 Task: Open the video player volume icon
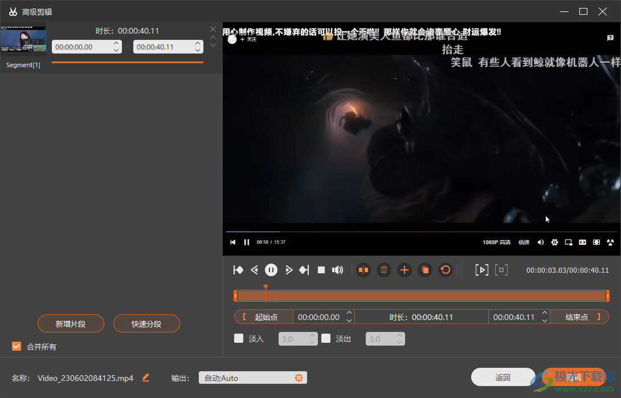pyautogui.click(x=541, y=242)
